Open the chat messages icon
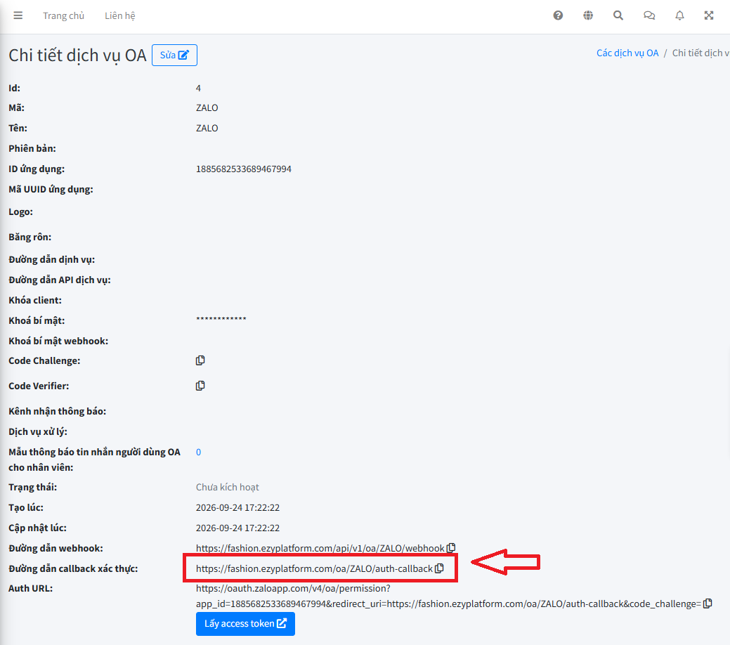The width and height of the screenshot is (730, 645). [649, 15]
